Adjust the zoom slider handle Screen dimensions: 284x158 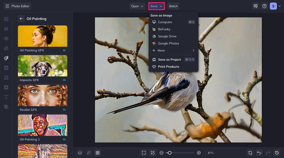[170, 153]
